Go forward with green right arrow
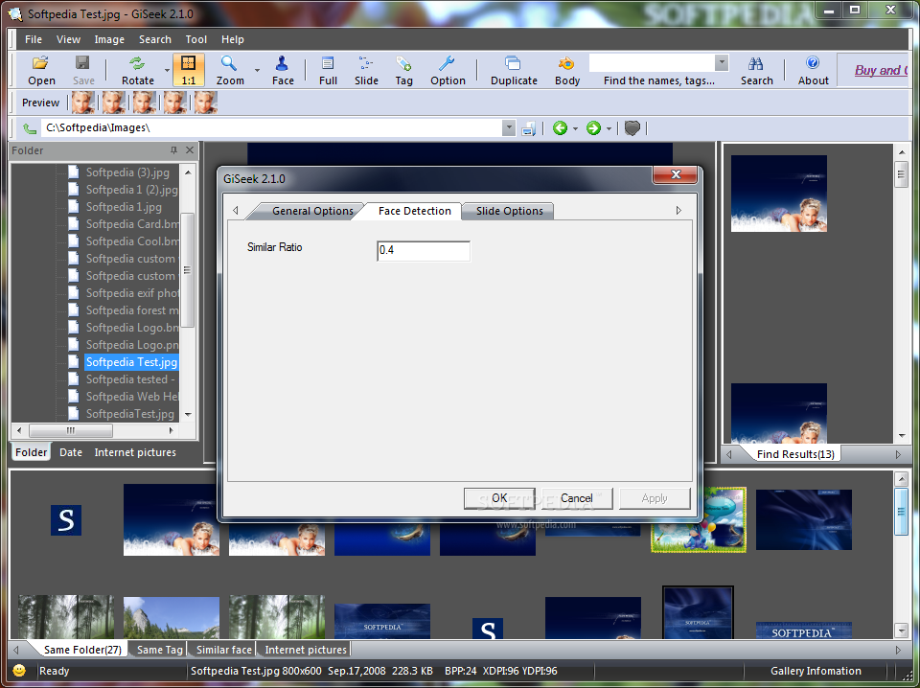The image size is (920, 688). pyautogui.click(x=593, y=127)
